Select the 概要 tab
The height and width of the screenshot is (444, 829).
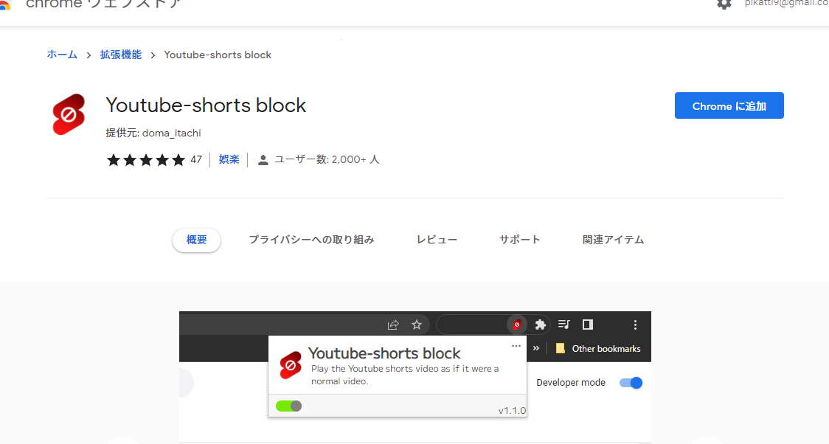197,240
